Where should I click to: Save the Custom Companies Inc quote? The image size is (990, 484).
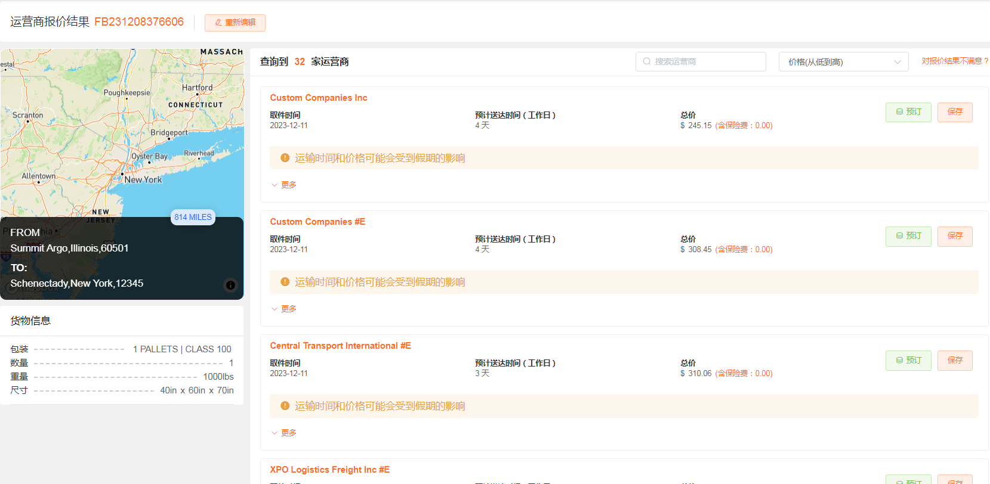[955, 112]
